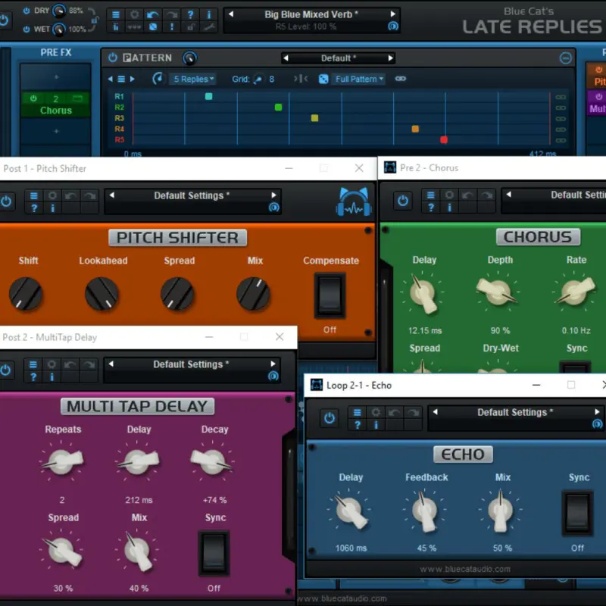Open Echo Default Settings preset name

[x=515, y=412]
